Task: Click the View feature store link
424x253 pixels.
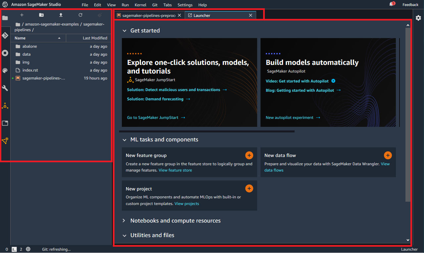Action: coord(175,170)
